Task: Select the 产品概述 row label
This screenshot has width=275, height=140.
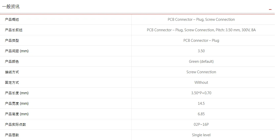Action: [12, 19]
